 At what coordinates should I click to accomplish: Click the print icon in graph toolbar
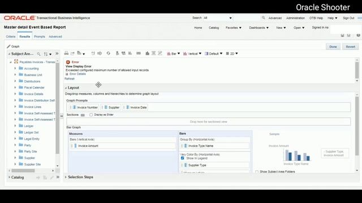point(67,54)
